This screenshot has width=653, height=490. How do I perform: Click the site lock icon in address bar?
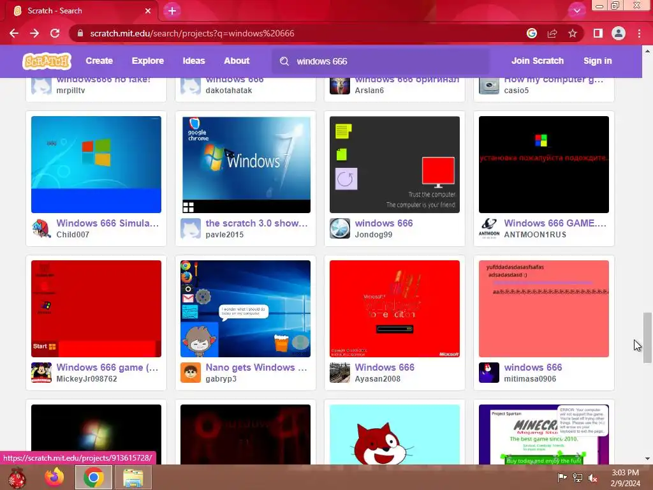click(80, 33)
